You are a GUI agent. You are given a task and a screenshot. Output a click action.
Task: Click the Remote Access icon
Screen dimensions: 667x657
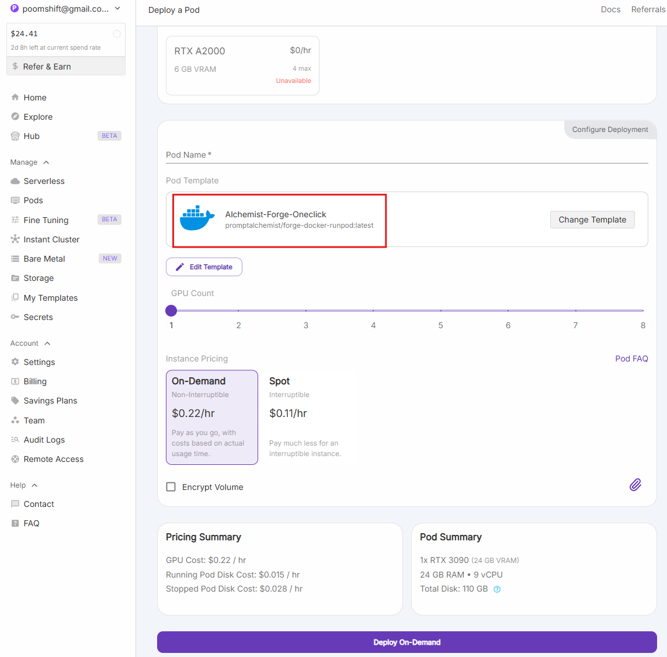[x=15, y=459]
